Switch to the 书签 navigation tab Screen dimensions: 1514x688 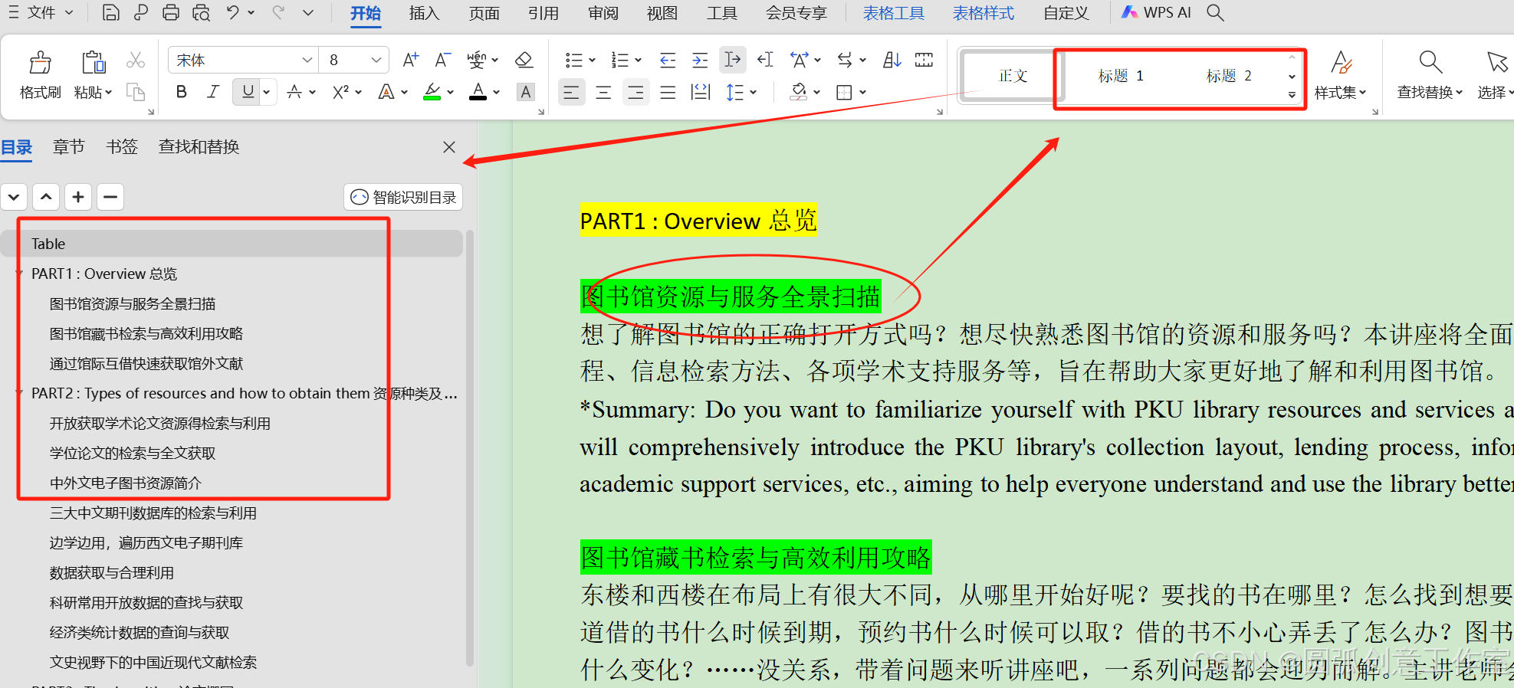(x=122, y=146)
